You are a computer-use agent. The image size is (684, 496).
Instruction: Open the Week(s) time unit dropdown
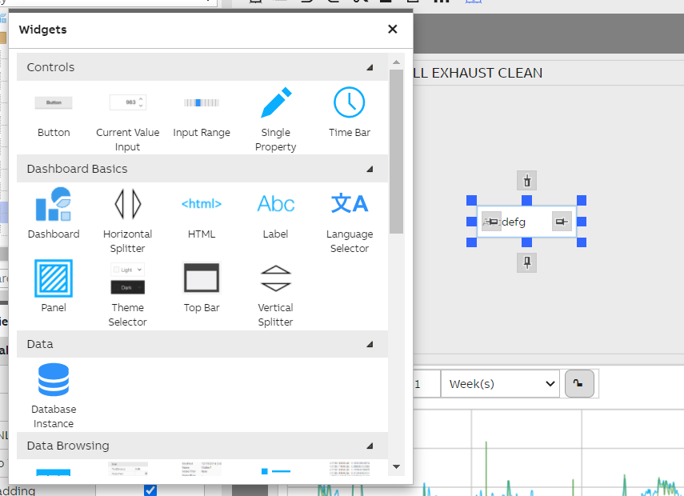click(x=499, y=384)
